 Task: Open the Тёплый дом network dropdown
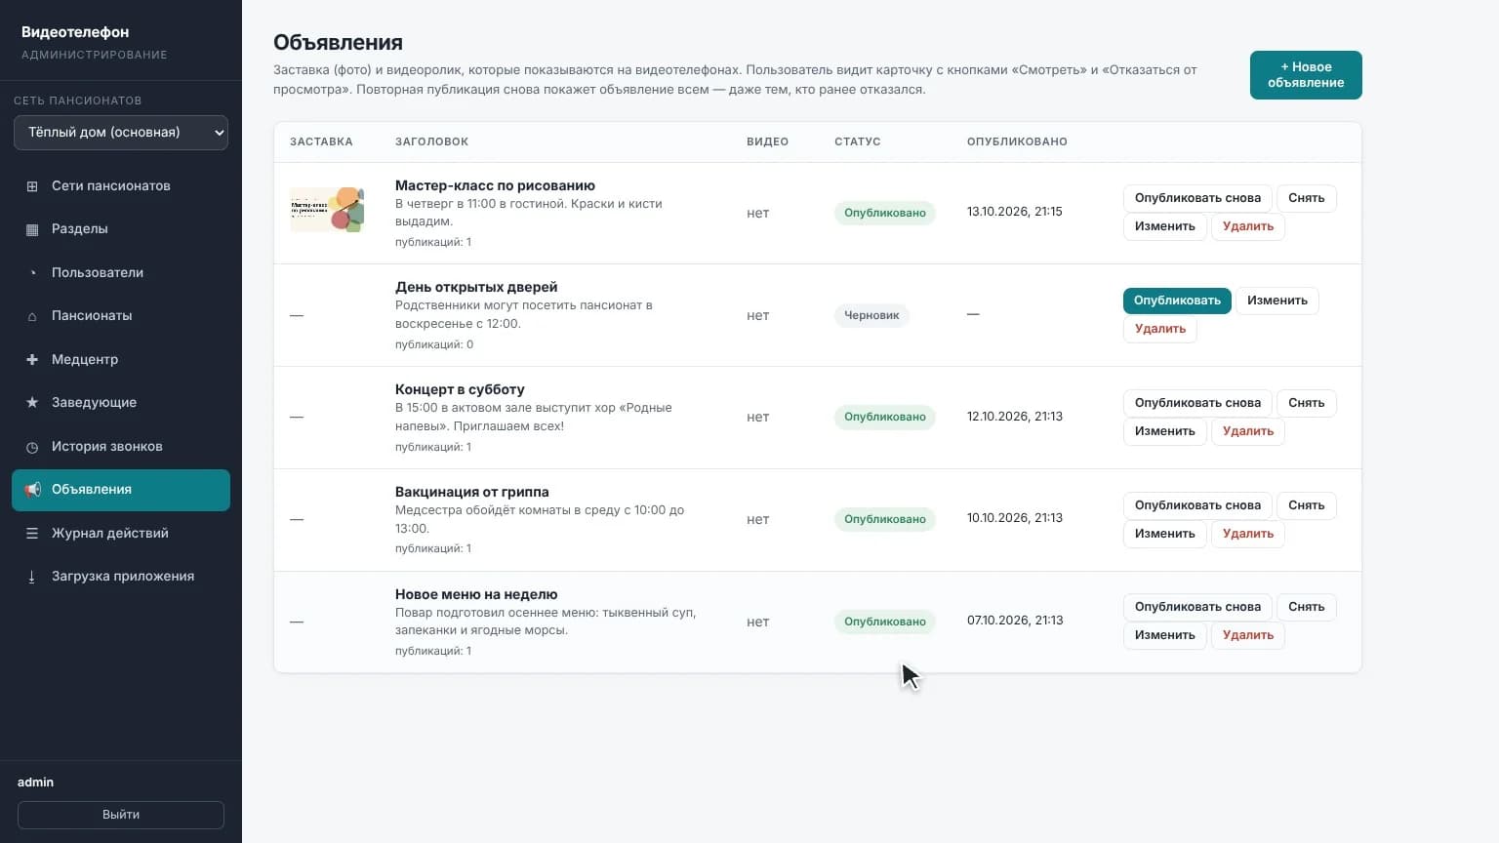121,133
